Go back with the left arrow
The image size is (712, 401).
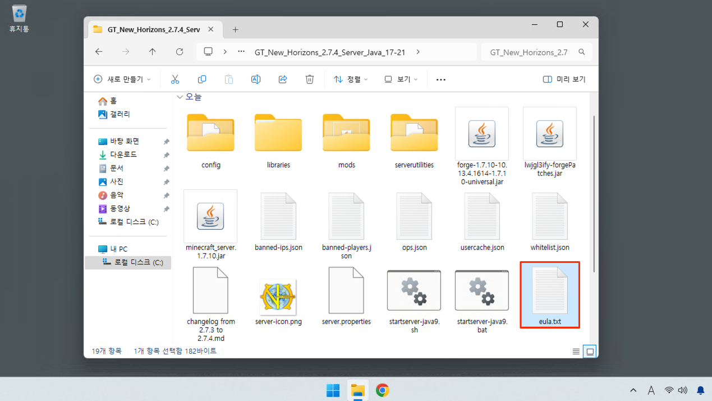(99, 52)
